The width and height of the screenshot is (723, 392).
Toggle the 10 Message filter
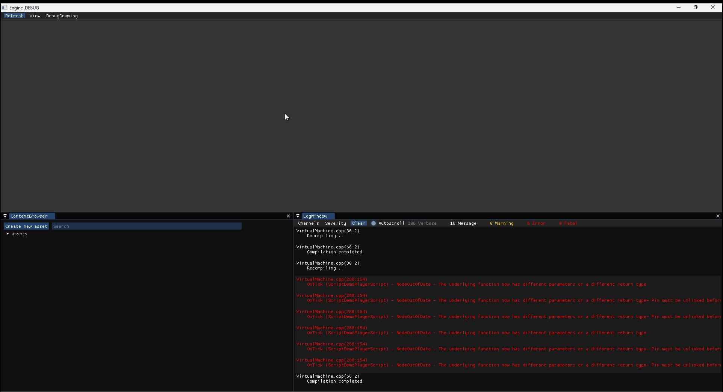tap(463, 223)
